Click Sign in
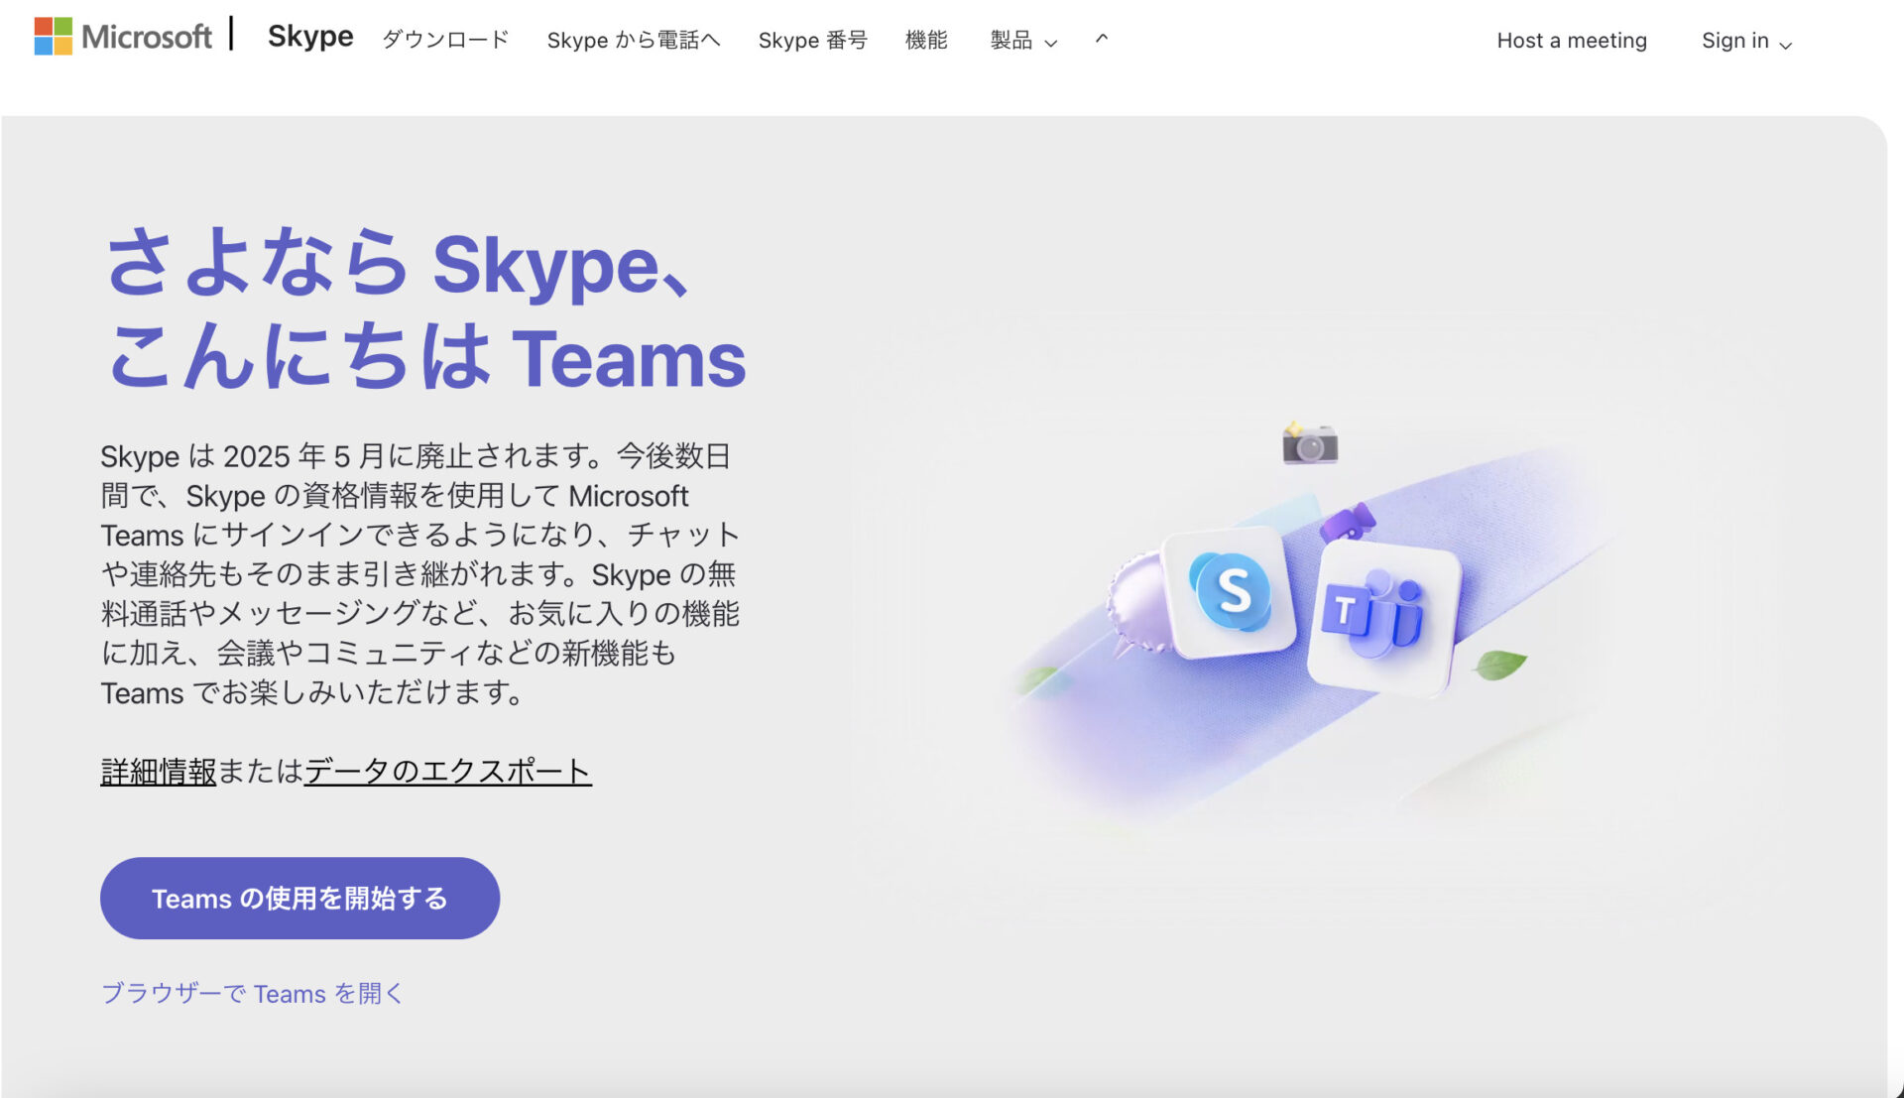The height and width of the screenshot is (1098, 1904). pos(1734,41)
